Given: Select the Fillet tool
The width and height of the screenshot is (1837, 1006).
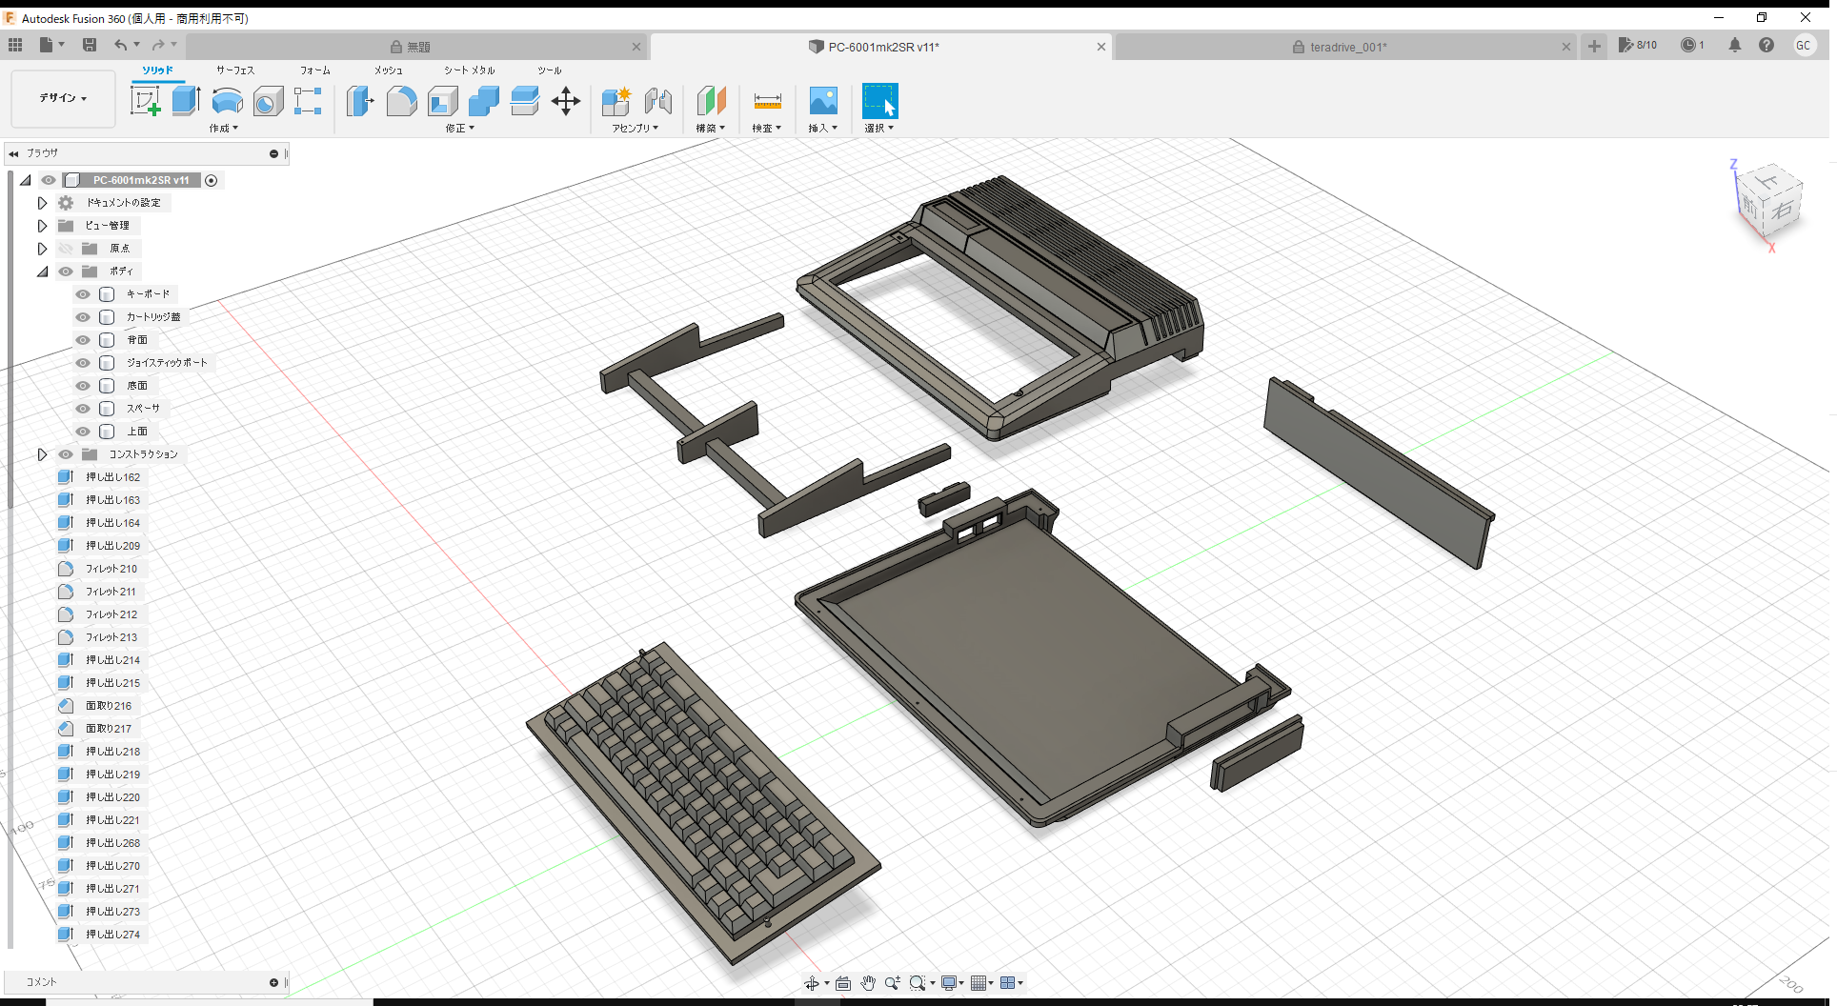Looking at the screenshot, I should (x=401, y=101).
